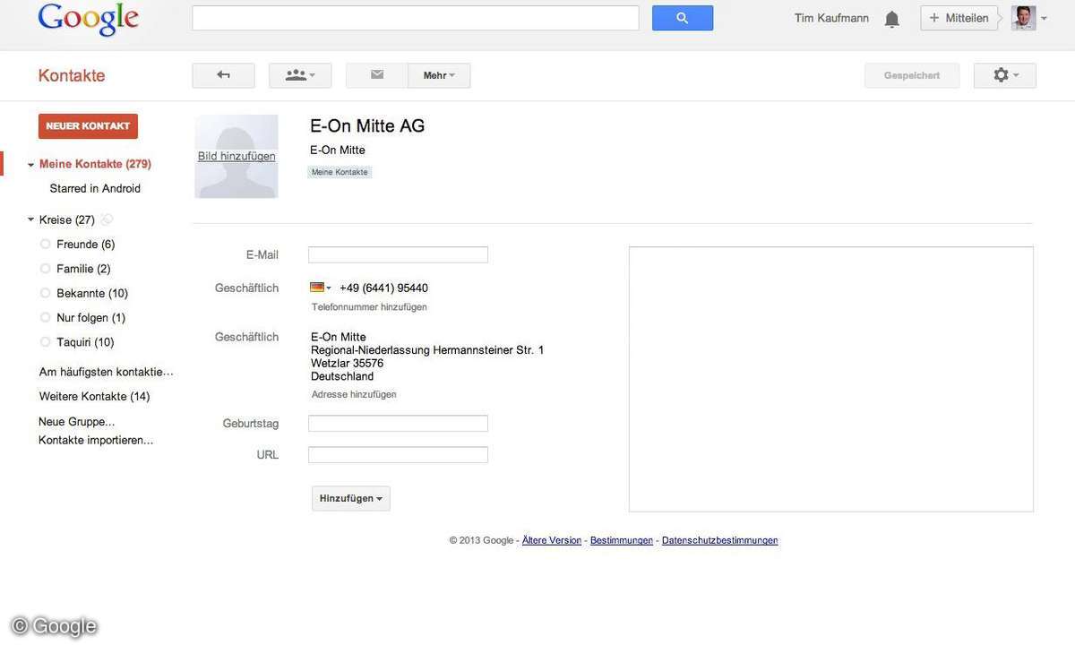The image size is (1075, 645).
Task: Click the Mitteilen share button
Action: coord(959,18)
